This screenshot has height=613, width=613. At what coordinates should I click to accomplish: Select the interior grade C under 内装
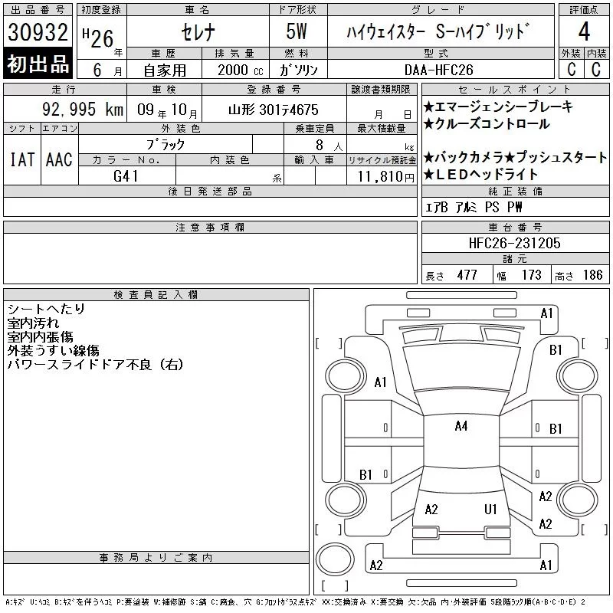click(x=596, y=70)
